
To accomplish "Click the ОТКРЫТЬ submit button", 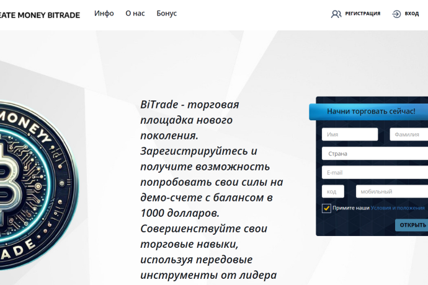I will tap(412, 225).
